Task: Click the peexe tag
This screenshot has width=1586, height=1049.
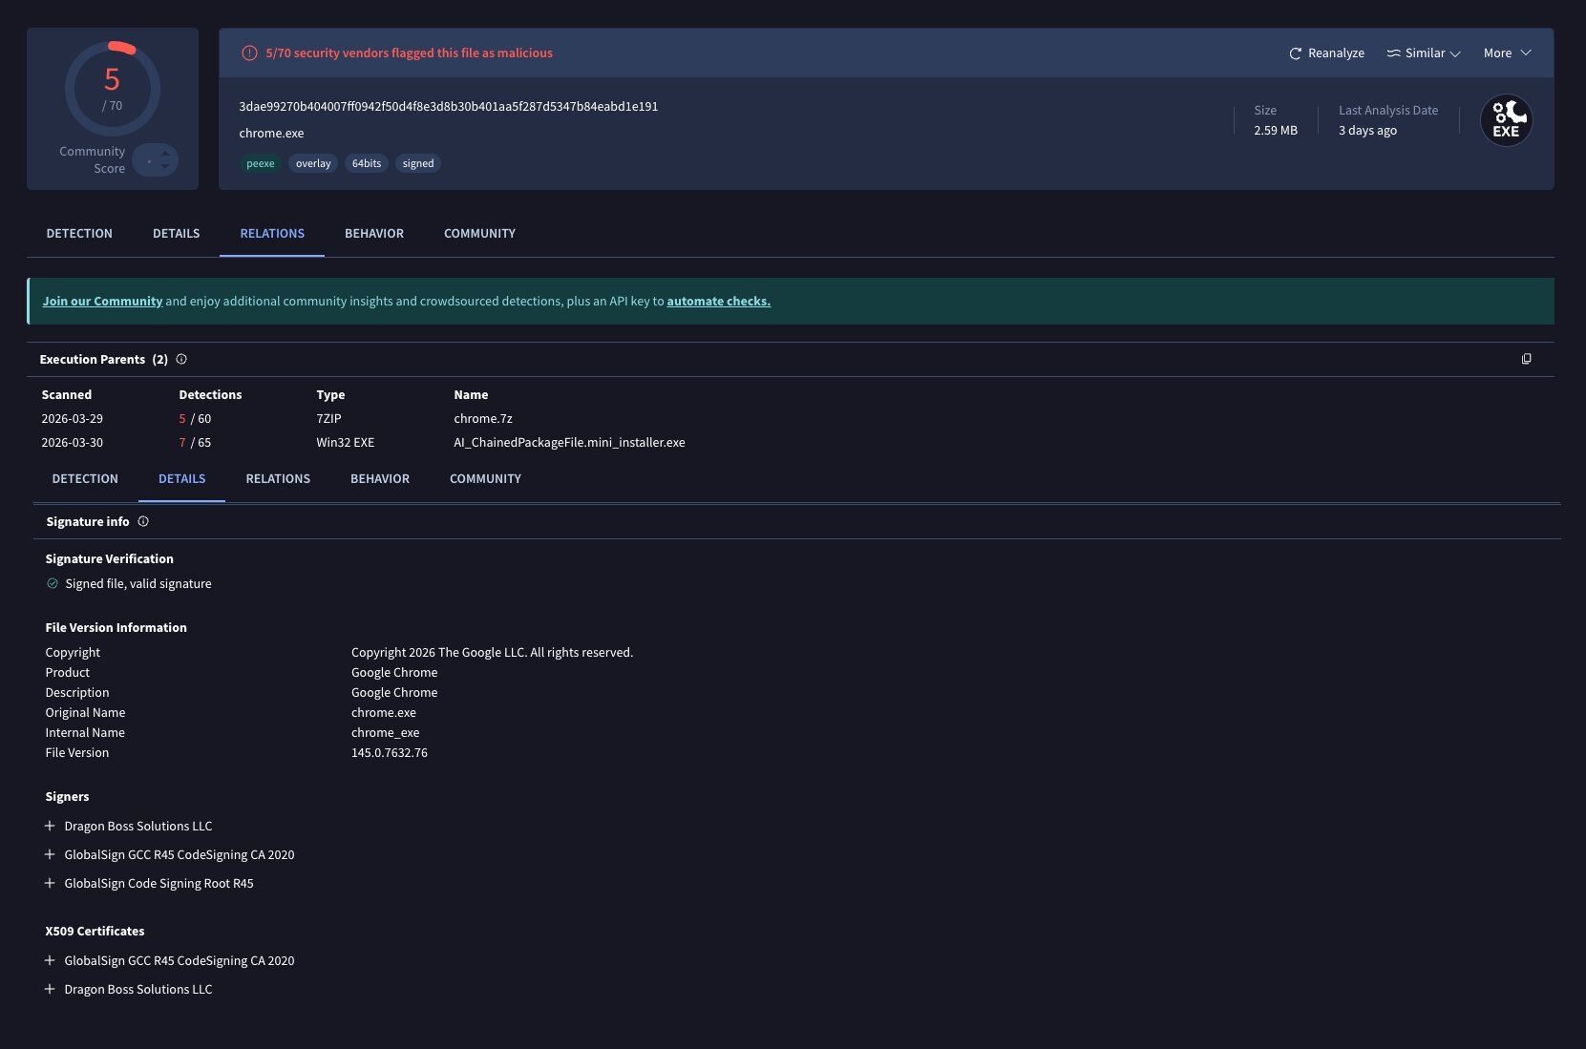Action: [260, 163]
